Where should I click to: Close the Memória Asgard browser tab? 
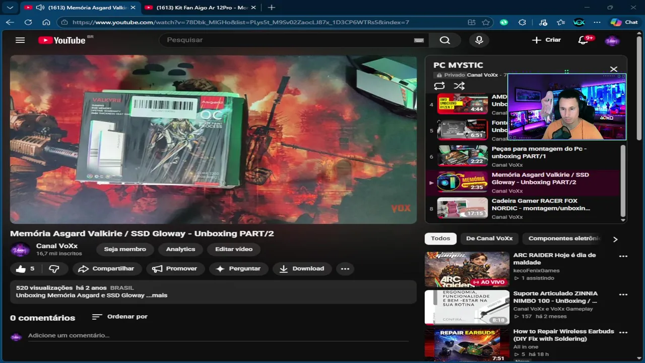[x=133, y=8]
